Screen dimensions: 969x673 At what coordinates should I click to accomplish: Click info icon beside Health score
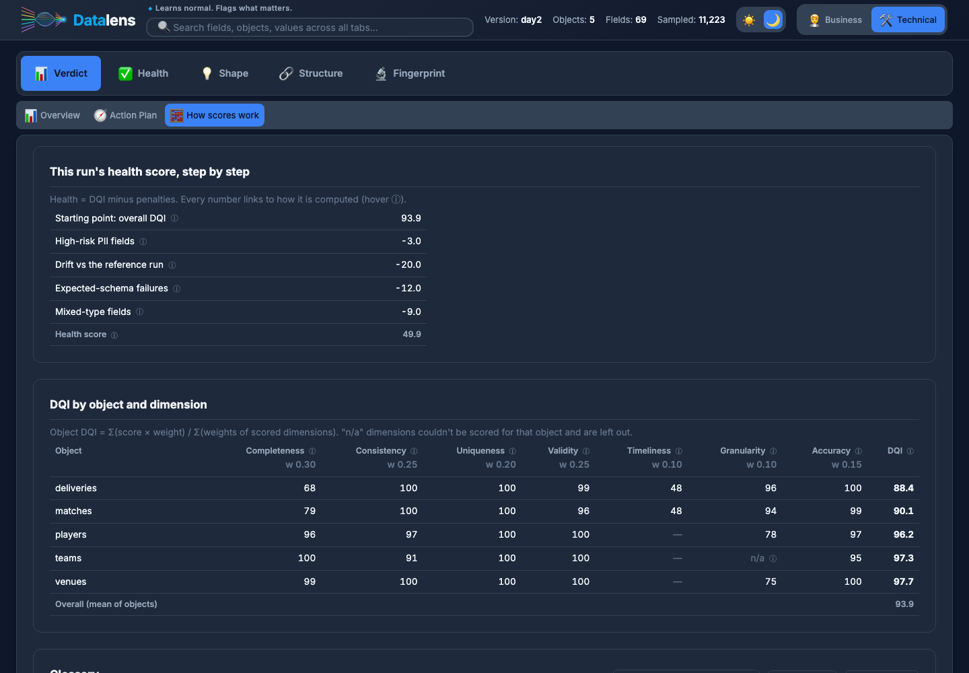114,335
